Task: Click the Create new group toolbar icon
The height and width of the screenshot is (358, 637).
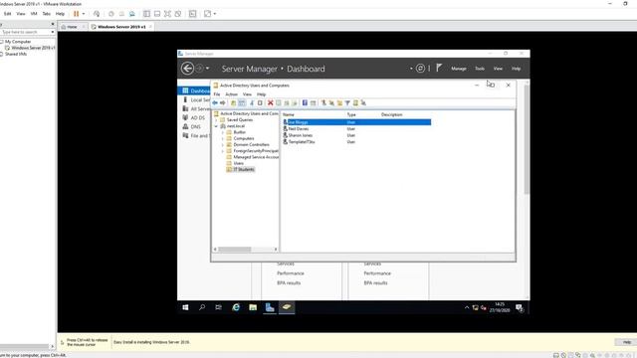Action: 331,102
